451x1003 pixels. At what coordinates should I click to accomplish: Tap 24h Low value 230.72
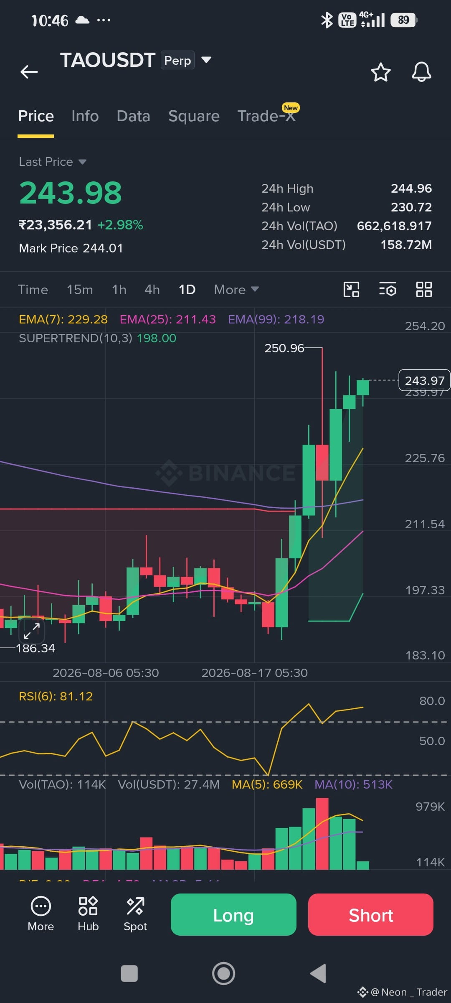click(x=411, y=207)
